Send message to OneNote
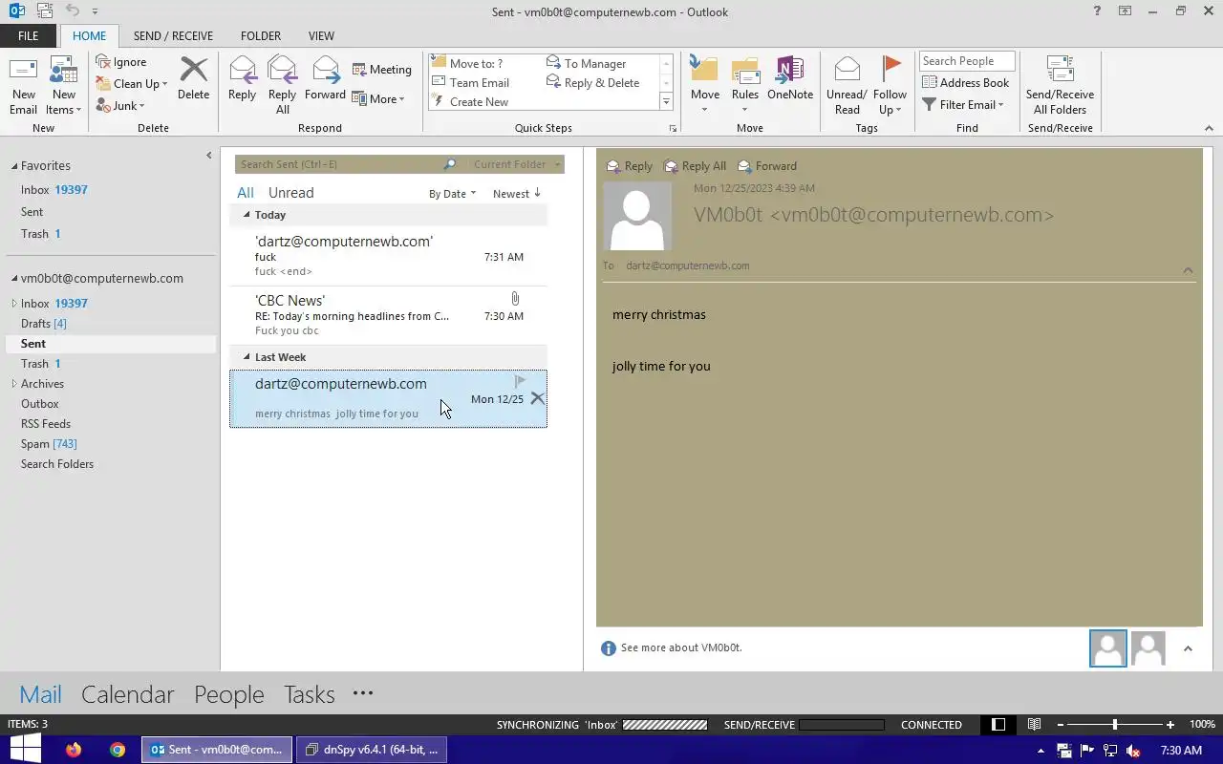Screen dimensions: 1223x764 pyautogui.click(x=790, y=78)
